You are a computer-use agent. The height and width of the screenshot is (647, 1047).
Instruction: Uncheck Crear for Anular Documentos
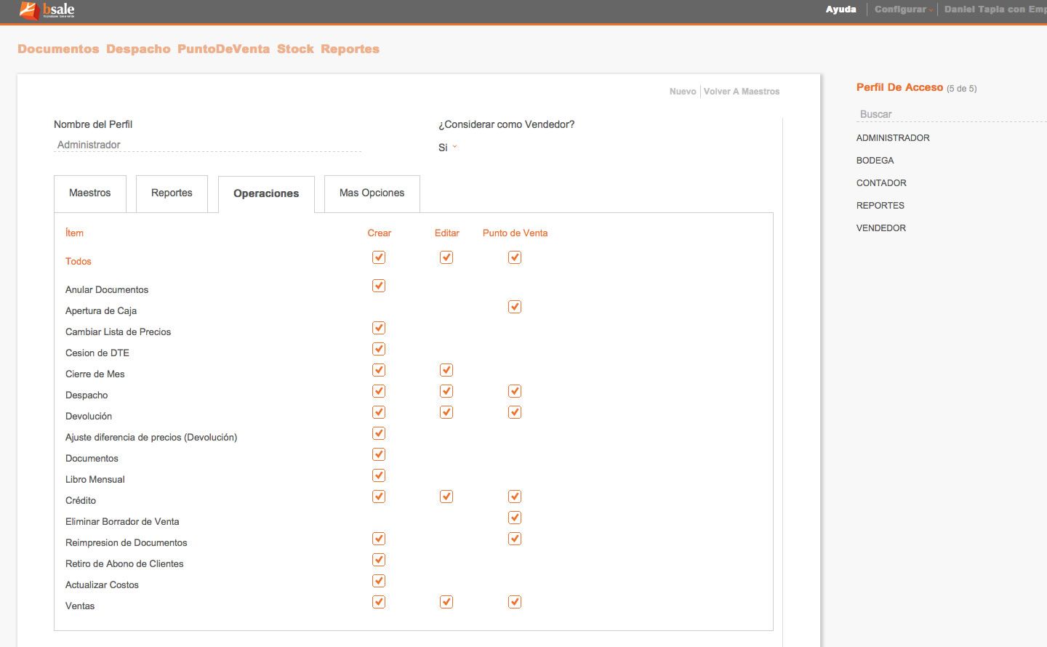click(379, 286)
